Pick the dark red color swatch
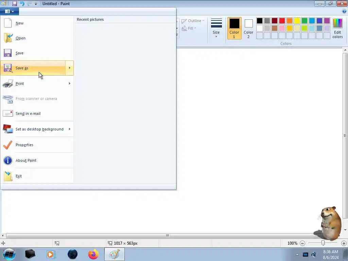The width and height of the screenshot is (348, 261). pos(275,21)
